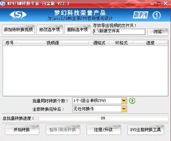Click the app logo icon in title bar
Screen dimensions: 171x141
click(x=2, y=3)
